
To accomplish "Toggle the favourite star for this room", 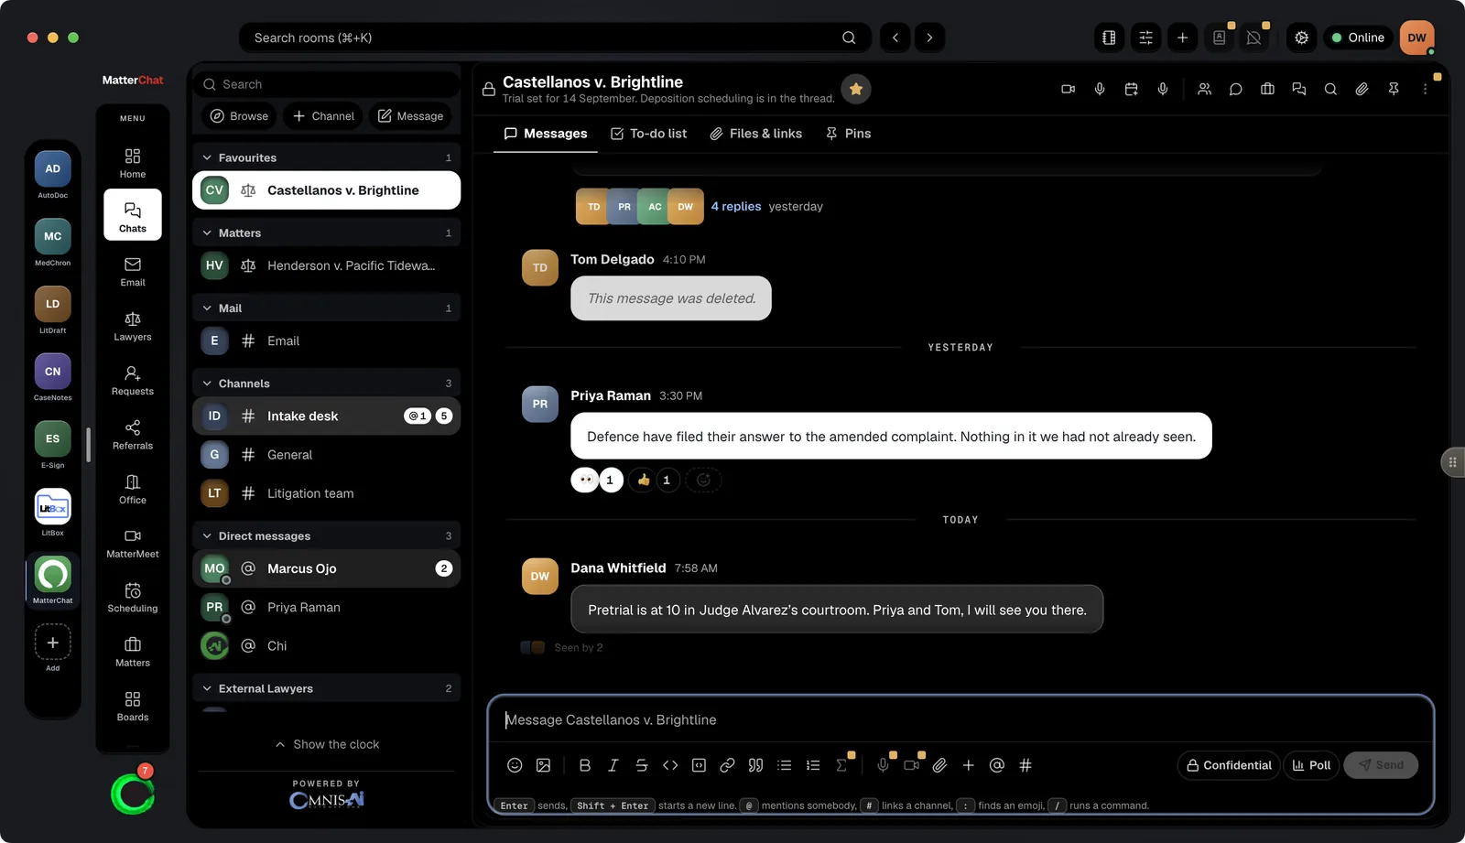I will (856, 89).
